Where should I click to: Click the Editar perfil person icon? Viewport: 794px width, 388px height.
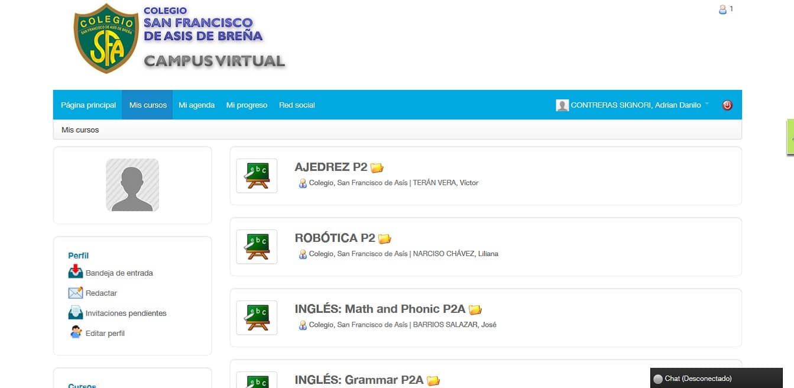(76, 332)
